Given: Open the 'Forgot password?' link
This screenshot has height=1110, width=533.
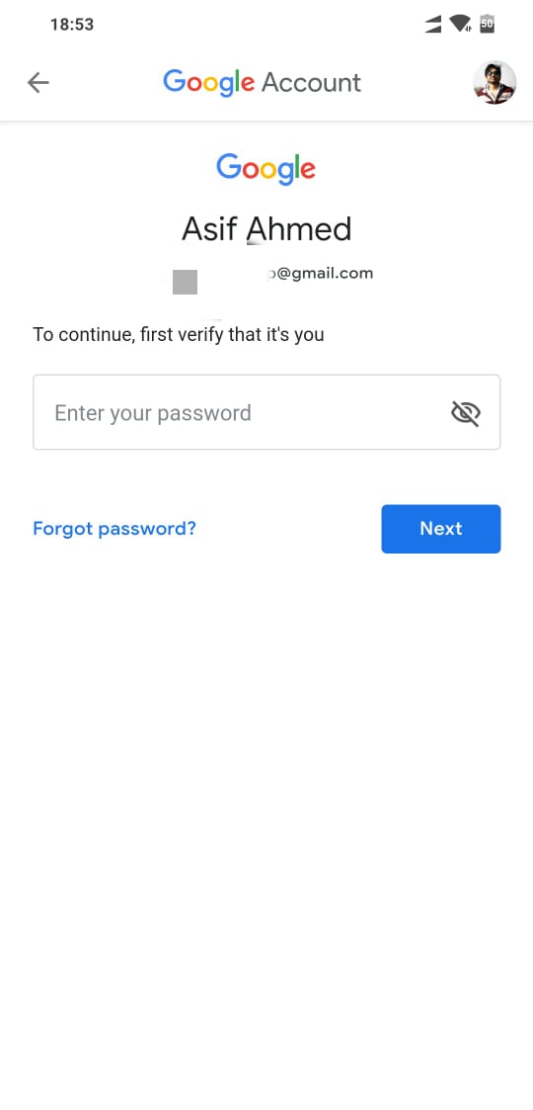Looking at the screenshot, I should 114,528.
